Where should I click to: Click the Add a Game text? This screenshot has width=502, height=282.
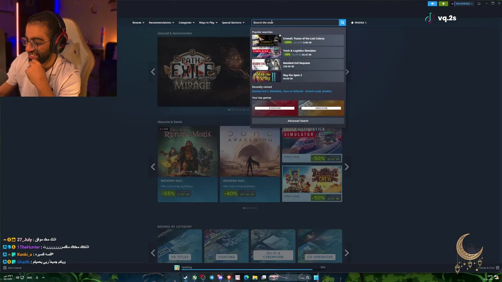point(15,268)
